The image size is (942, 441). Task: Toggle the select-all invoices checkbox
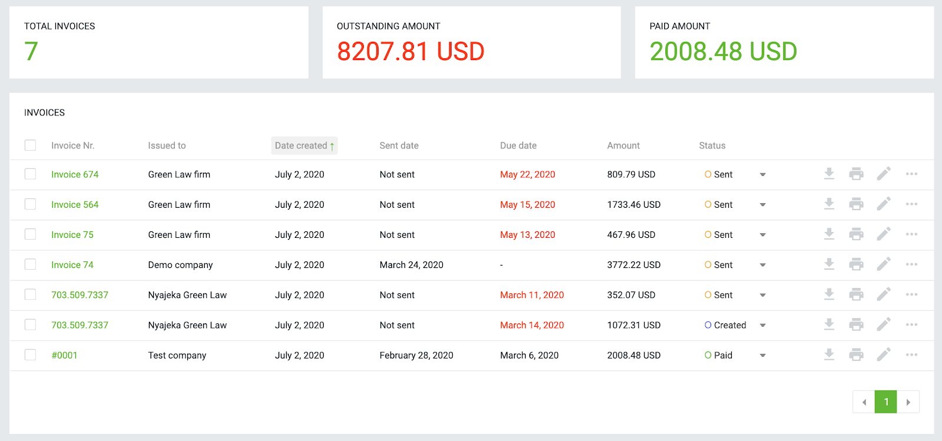31,145
